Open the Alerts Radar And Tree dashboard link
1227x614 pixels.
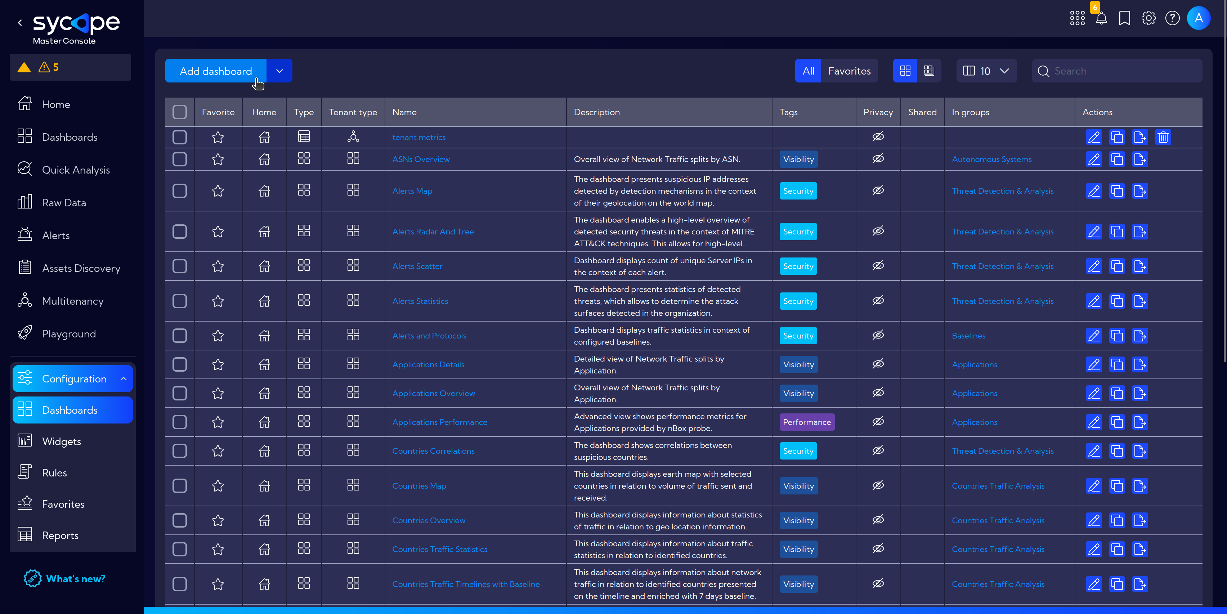point(433,232)
